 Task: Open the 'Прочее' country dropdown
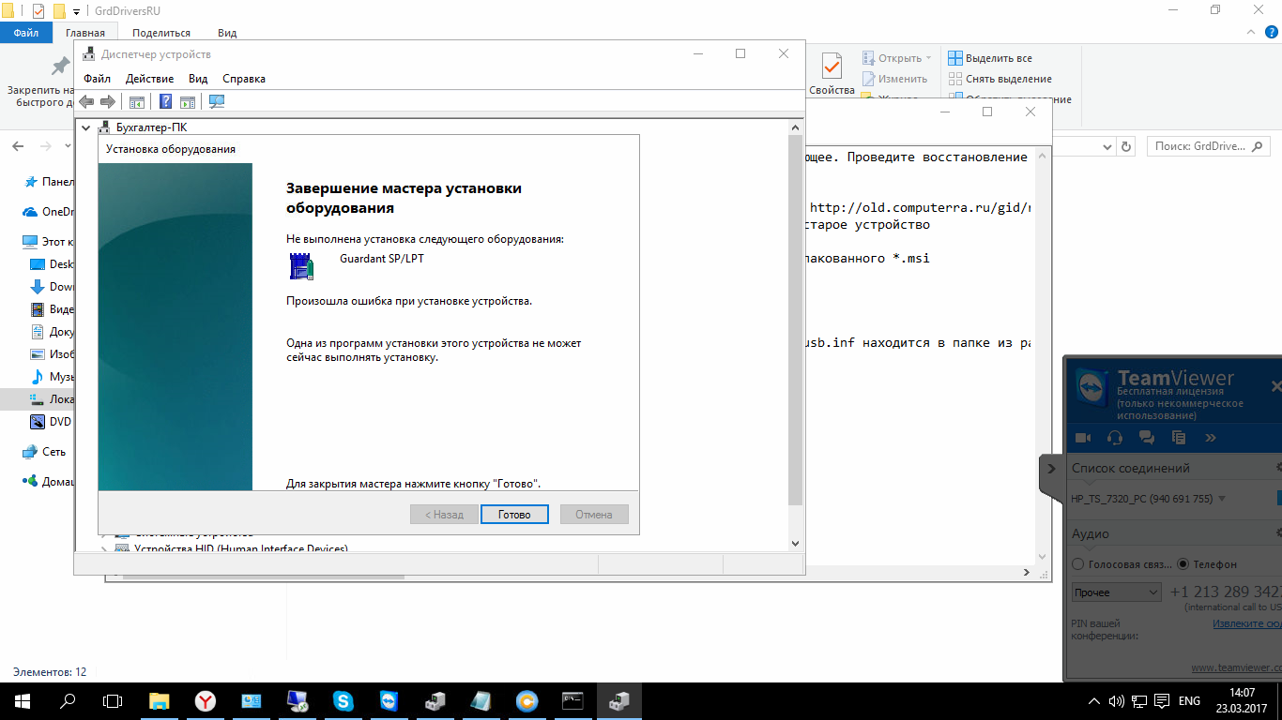1117,592
